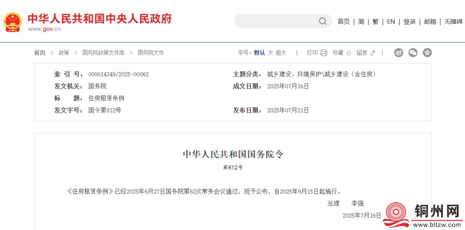
Task: Switch the font size to 超大
Action: [281, 53]
